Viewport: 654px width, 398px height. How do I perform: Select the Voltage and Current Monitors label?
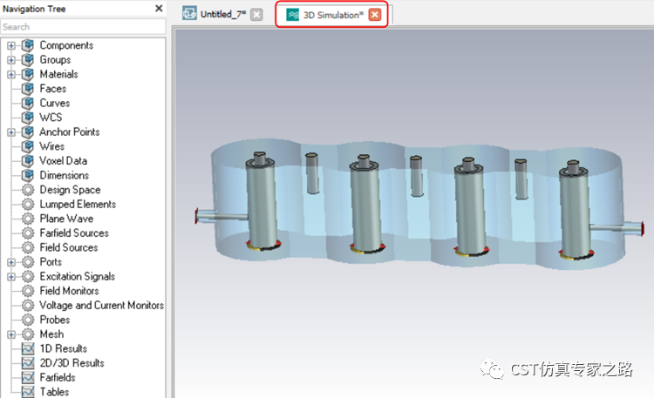pos(101,306)
